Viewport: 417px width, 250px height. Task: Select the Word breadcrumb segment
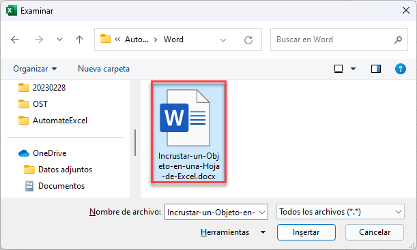pyautogui.click(x=173, y=40)
